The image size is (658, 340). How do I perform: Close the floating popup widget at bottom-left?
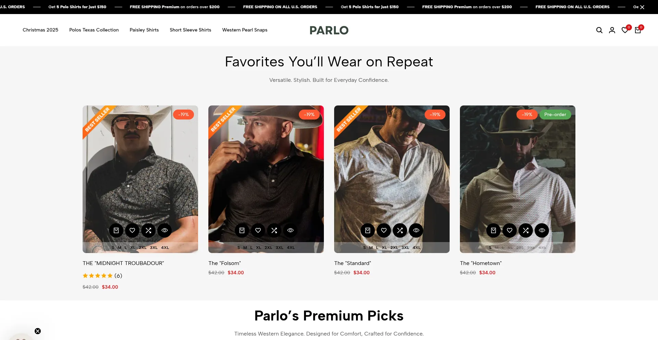click(38, 331)
